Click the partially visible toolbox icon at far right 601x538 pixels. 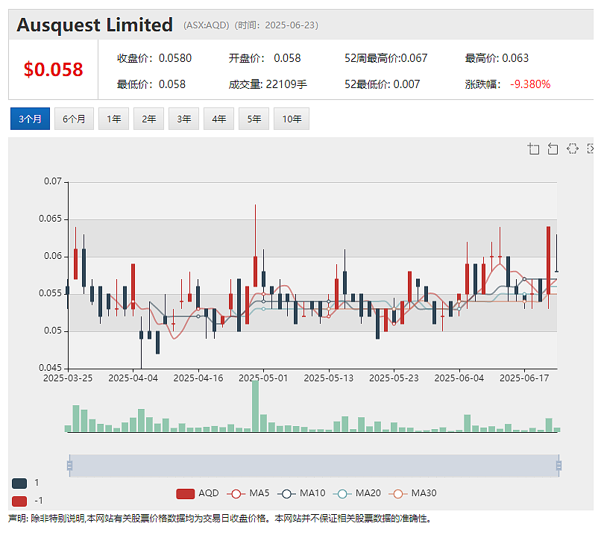(591, 148)
